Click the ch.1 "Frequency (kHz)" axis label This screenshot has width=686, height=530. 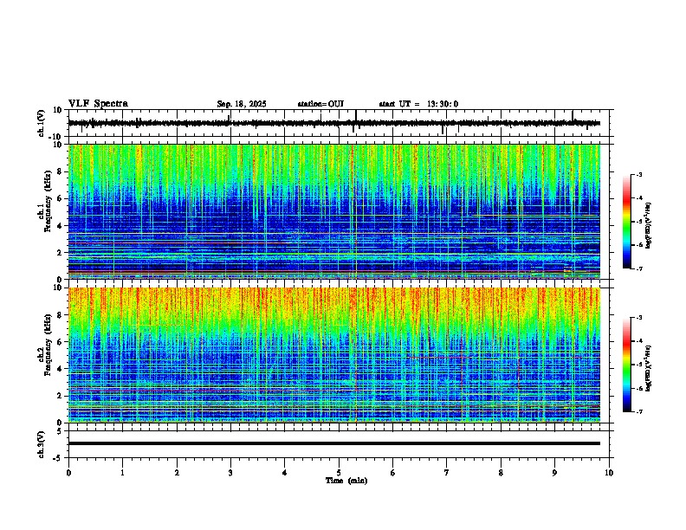[x=48, y=202]
